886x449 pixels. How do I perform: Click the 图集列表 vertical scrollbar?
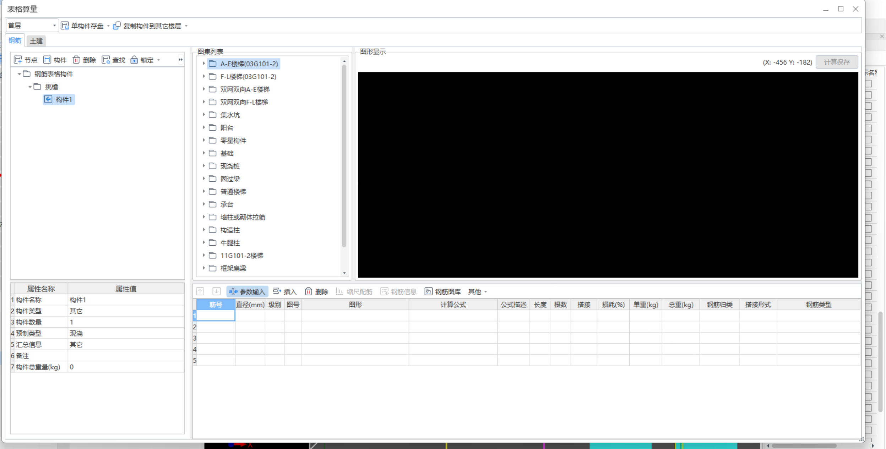pos(344,156)
